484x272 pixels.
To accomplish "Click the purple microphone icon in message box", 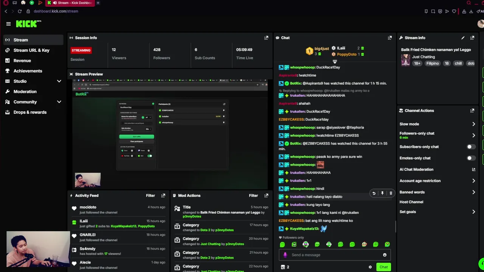I will click(x=285, y=255).
